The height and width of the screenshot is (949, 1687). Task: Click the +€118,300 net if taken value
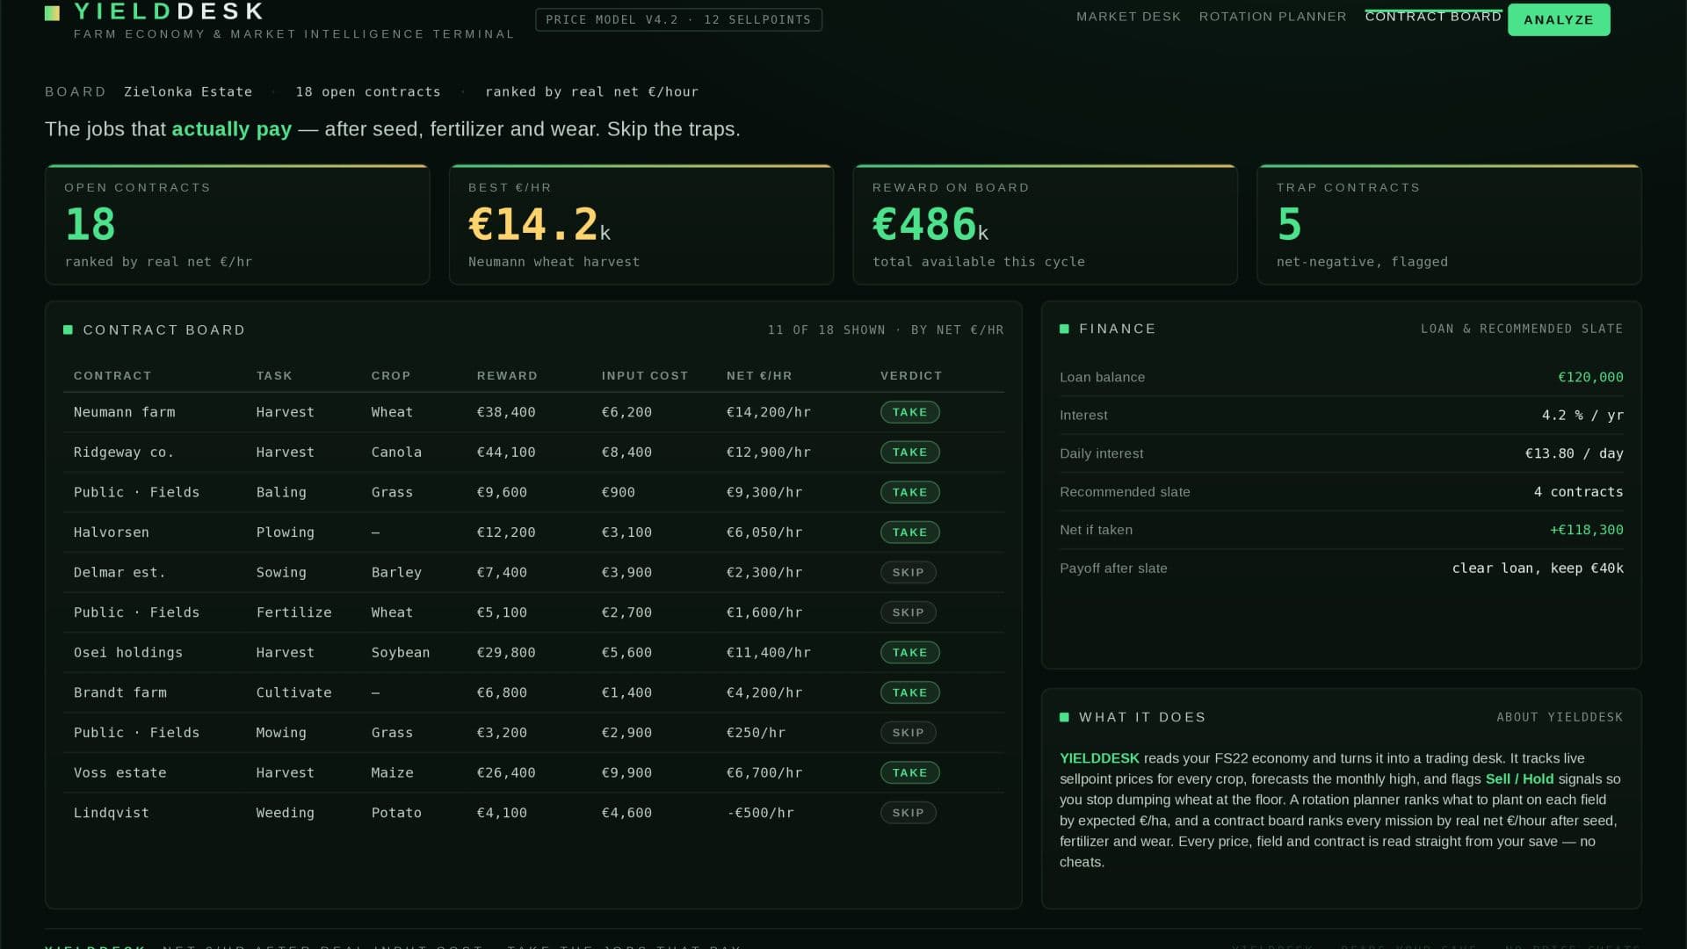pyautogui.click(x=1586, y=530)
